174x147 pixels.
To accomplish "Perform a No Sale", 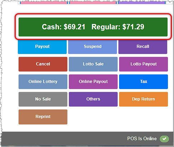I will tap(43, 99).
